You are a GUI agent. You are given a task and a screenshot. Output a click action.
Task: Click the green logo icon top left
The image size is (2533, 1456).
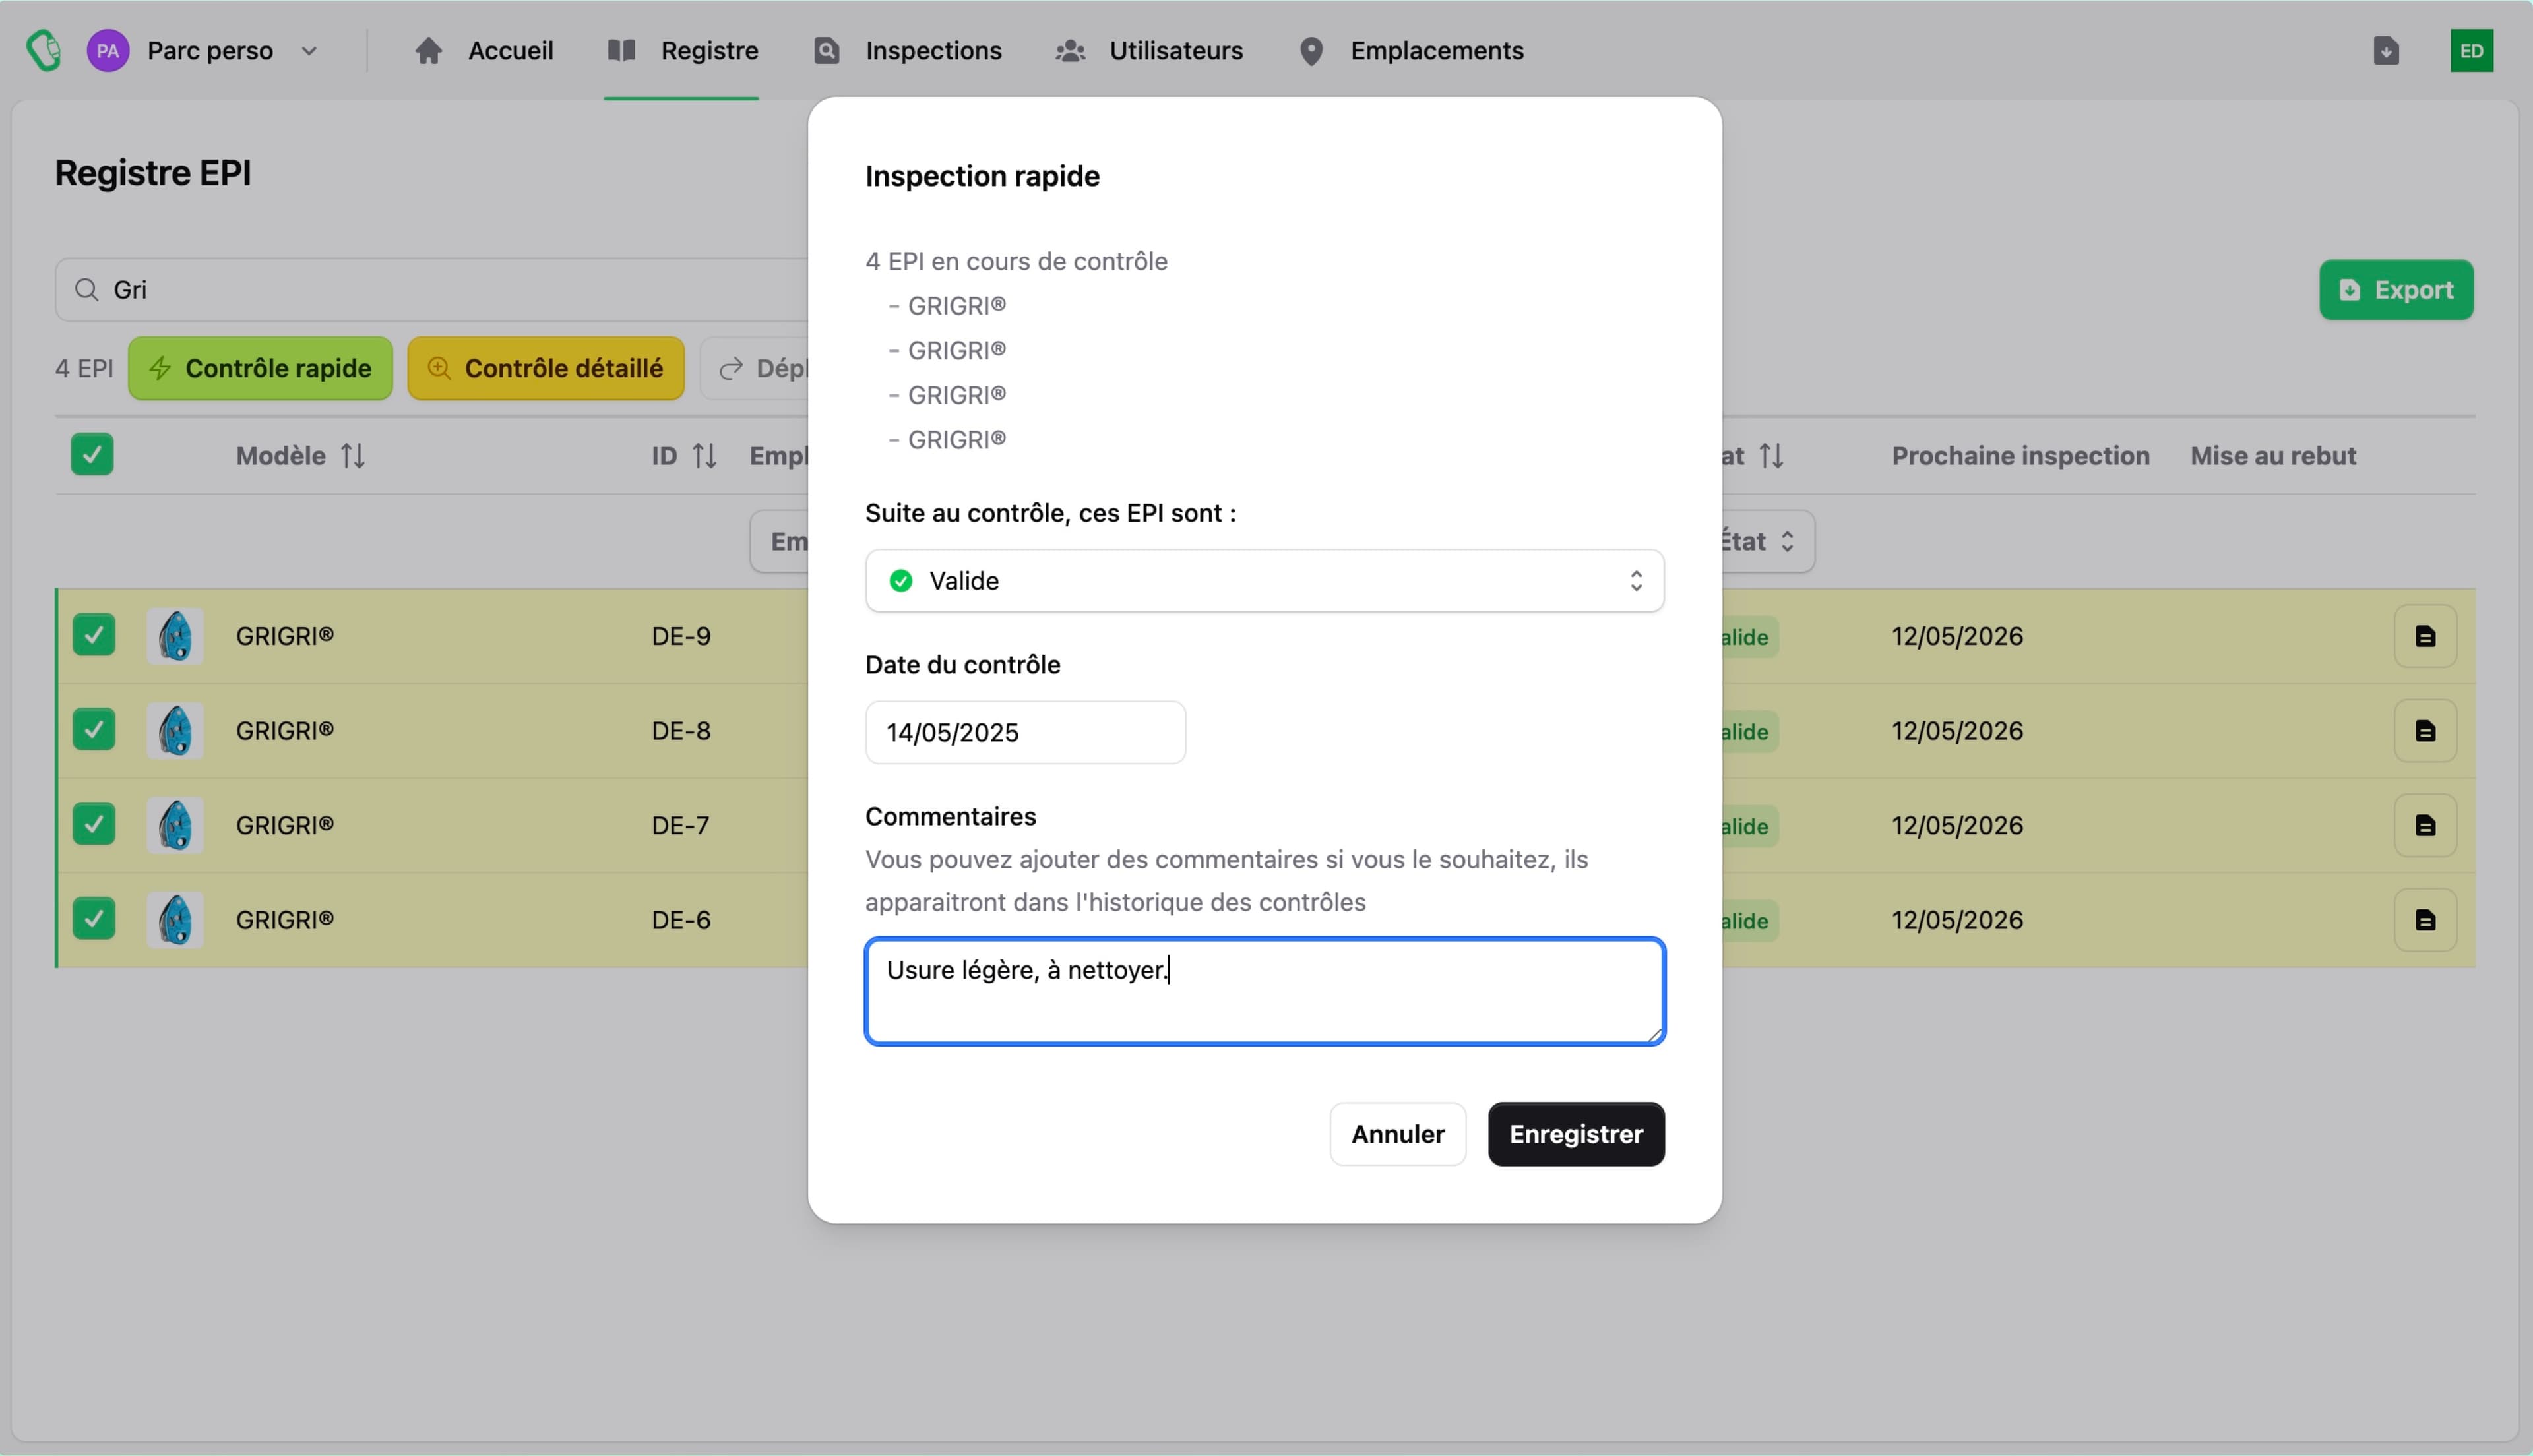point(44,50)
